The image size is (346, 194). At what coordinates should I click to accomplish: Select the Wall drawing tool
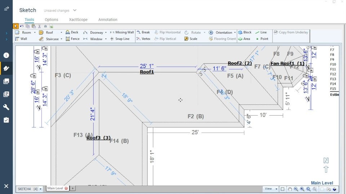21,39
